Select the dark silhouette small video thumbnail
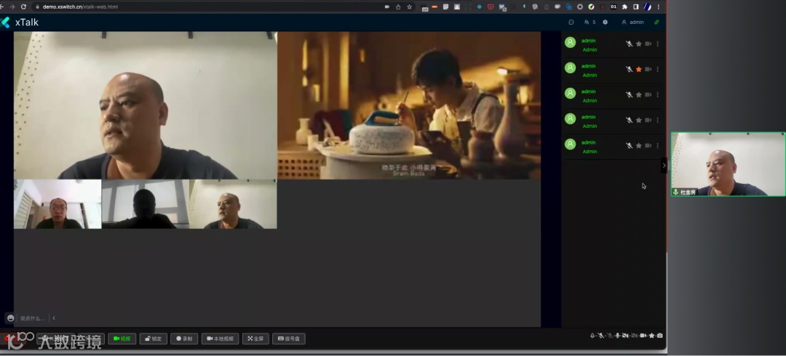The width and height of the screenshot is (786, 356). tap(146, 204)
